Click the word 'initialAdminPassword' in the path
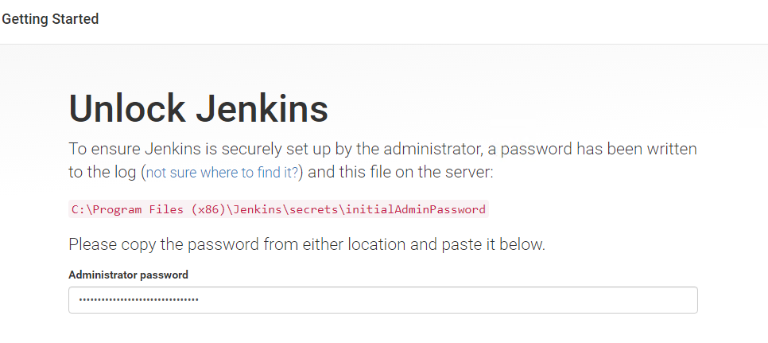 coord(416,209)
